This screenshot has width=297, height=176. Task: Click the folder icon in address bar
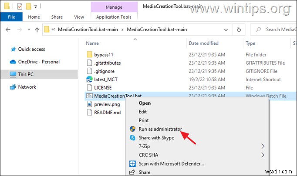(47, 30)
